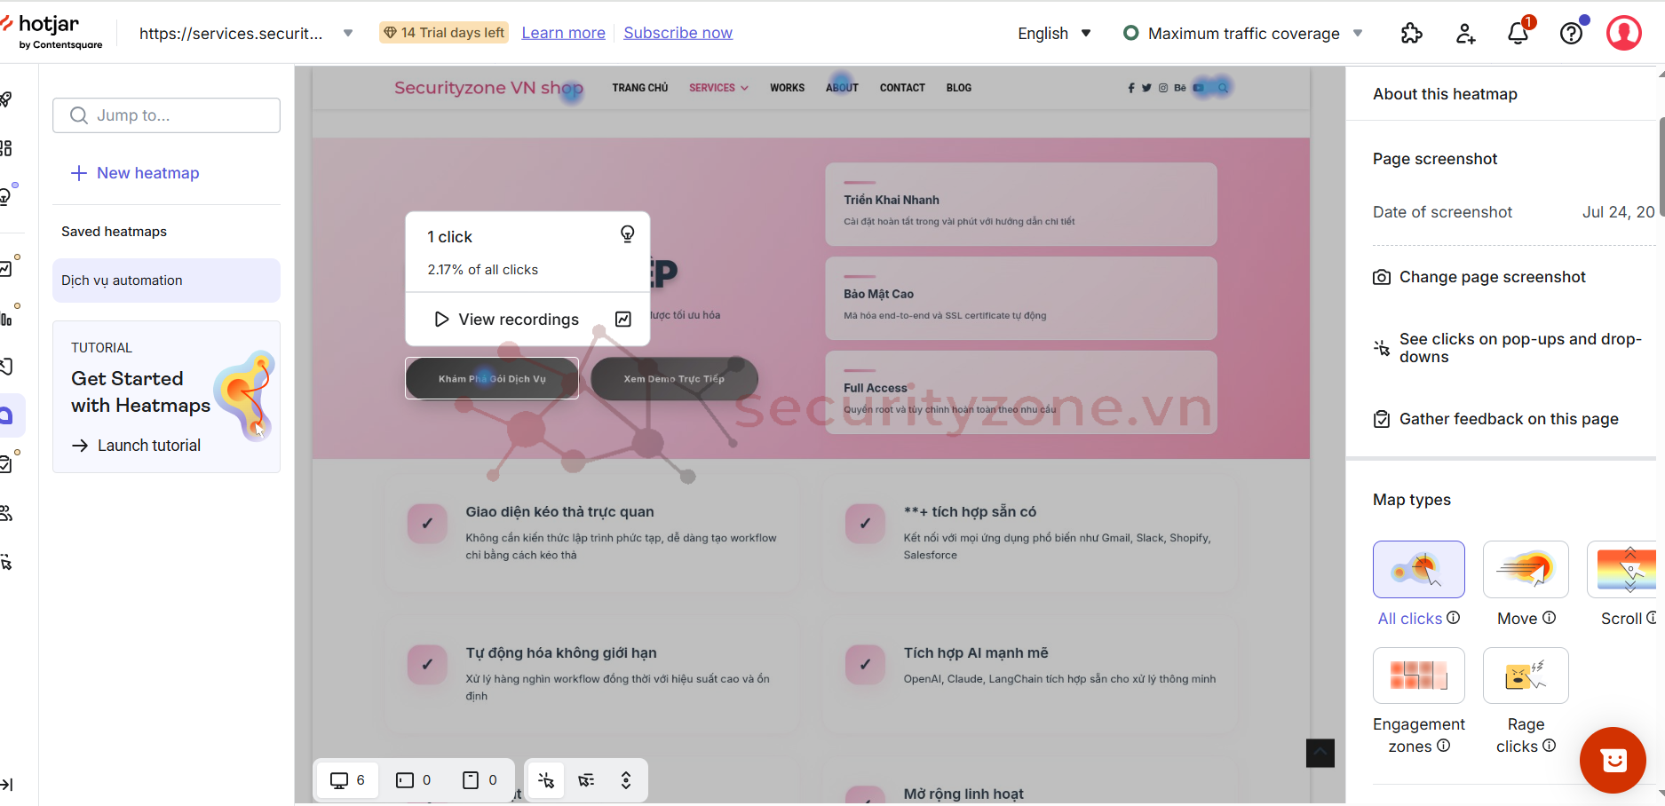1665x806 pixels.
Task: Click the pop-ups clicks cursor icon
Action: 1382,347
